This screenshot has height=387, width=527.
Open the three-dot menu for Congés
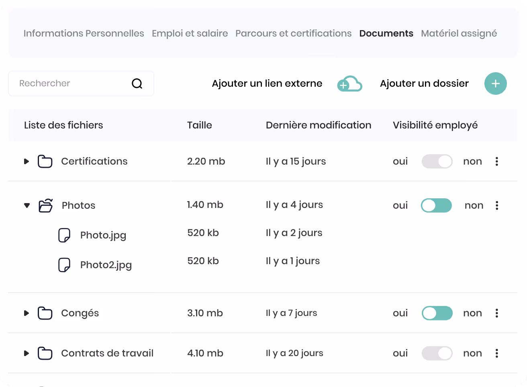coord(497,313)
